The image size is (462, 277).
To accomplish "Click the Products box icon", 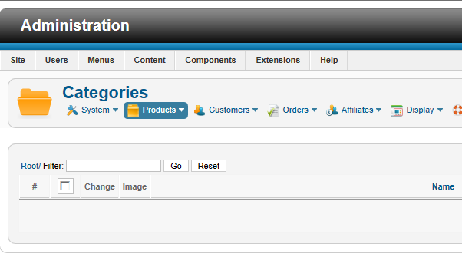I will (134, 110).
